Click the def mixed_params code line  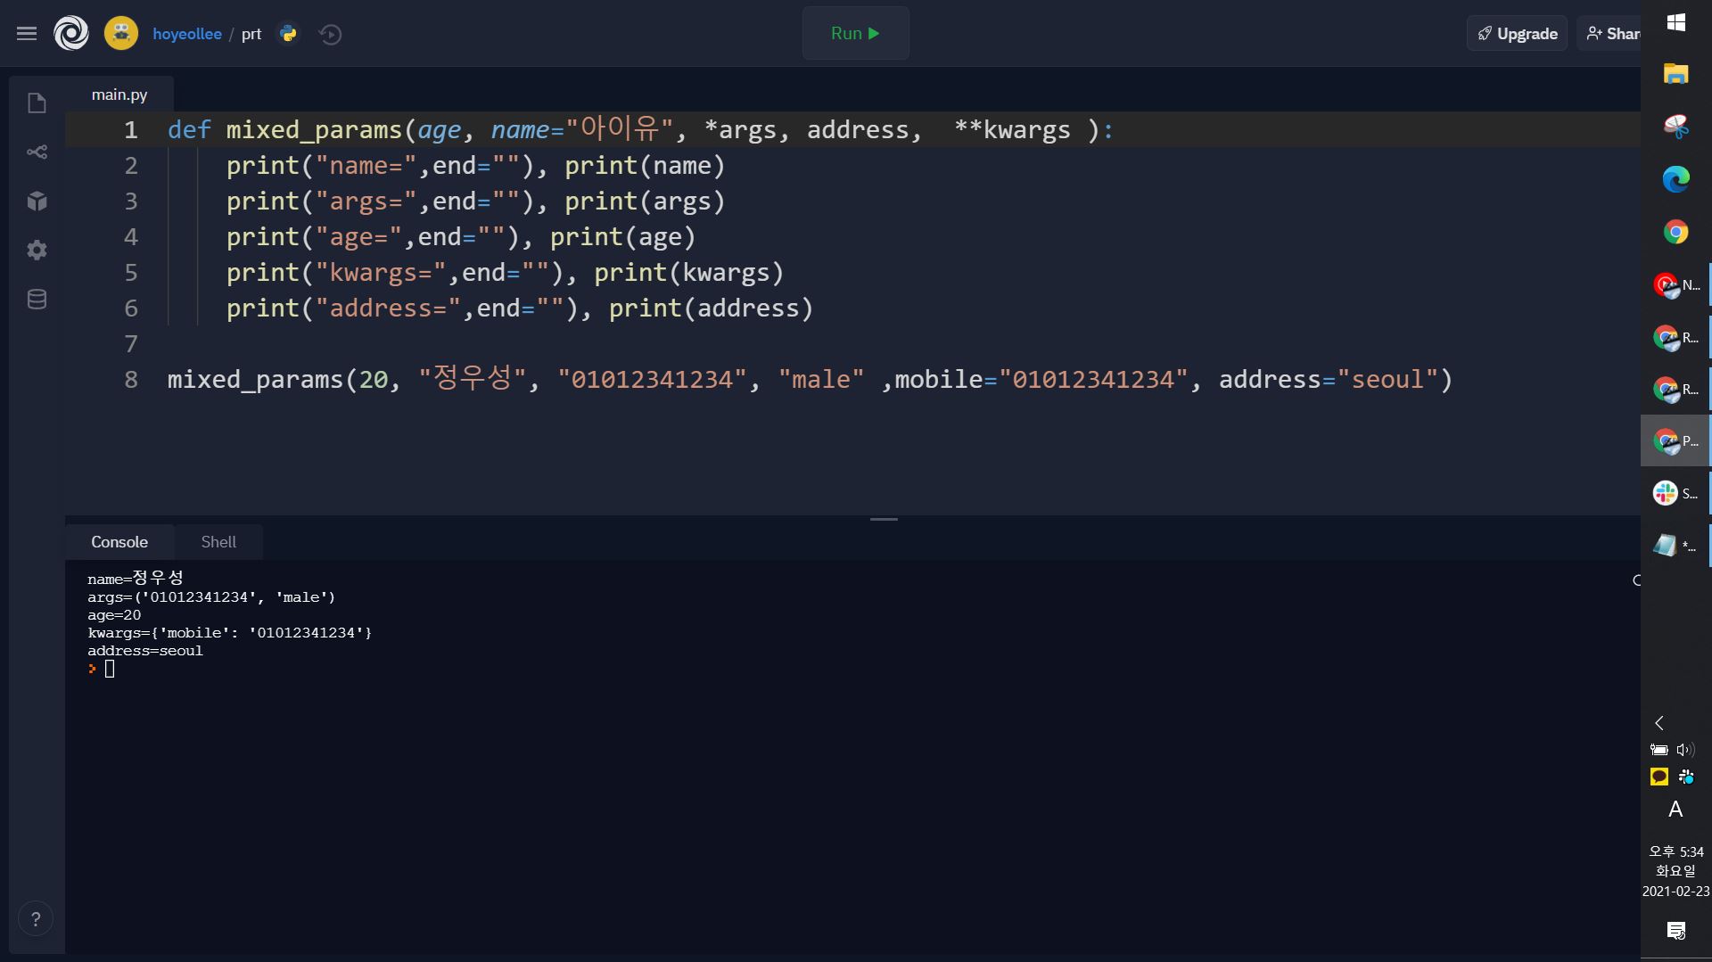(x=640, y=130)
